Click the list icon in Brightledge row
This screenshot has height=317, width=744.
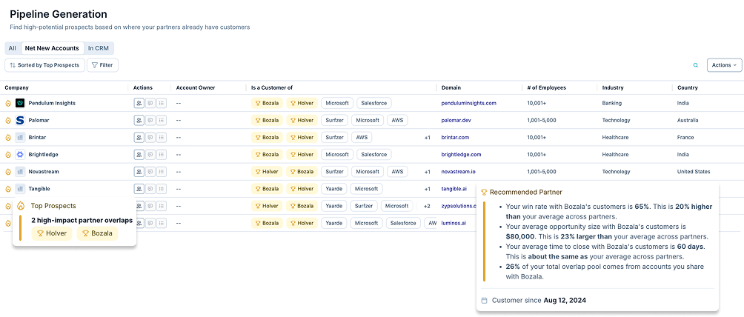click(x=162, y=154)
